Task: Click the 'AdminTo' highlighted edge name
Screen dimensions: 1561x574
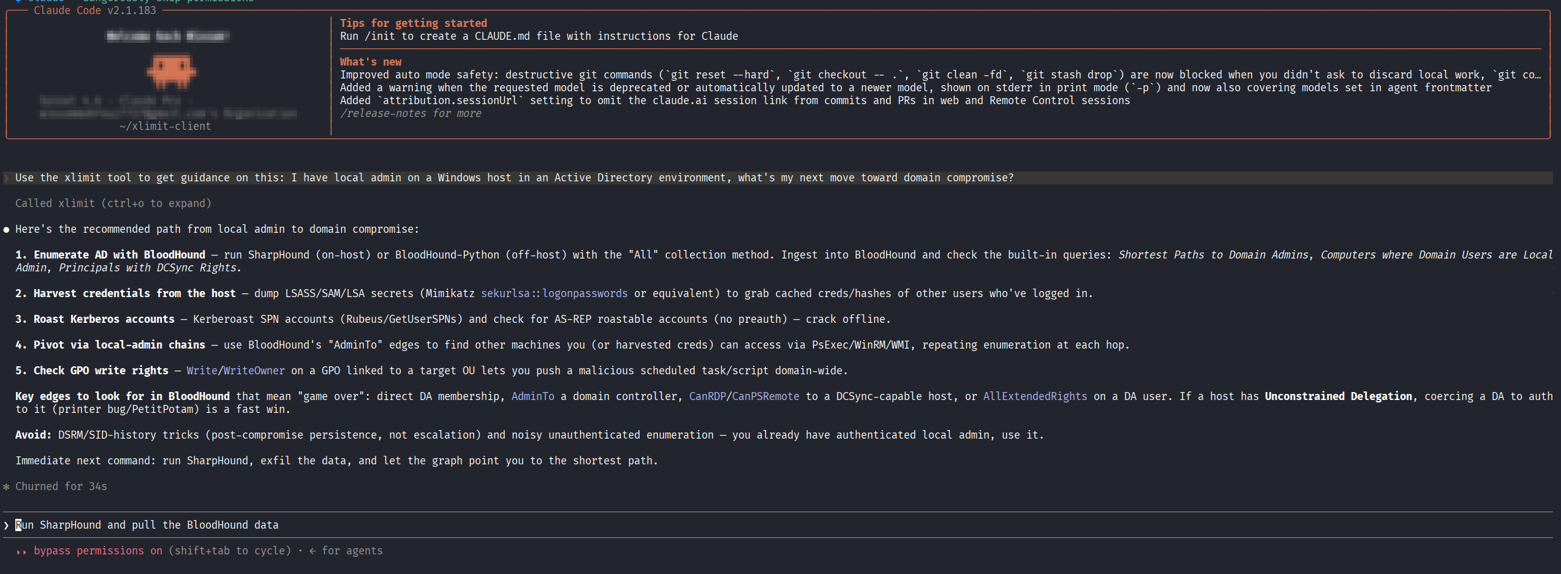Action: click(x=533, y=396)
